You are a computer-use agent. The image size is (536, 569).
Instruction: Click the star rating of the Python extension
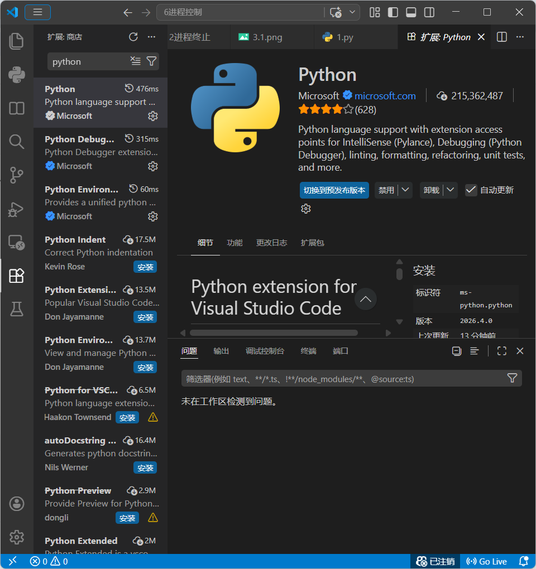[337, 109]
